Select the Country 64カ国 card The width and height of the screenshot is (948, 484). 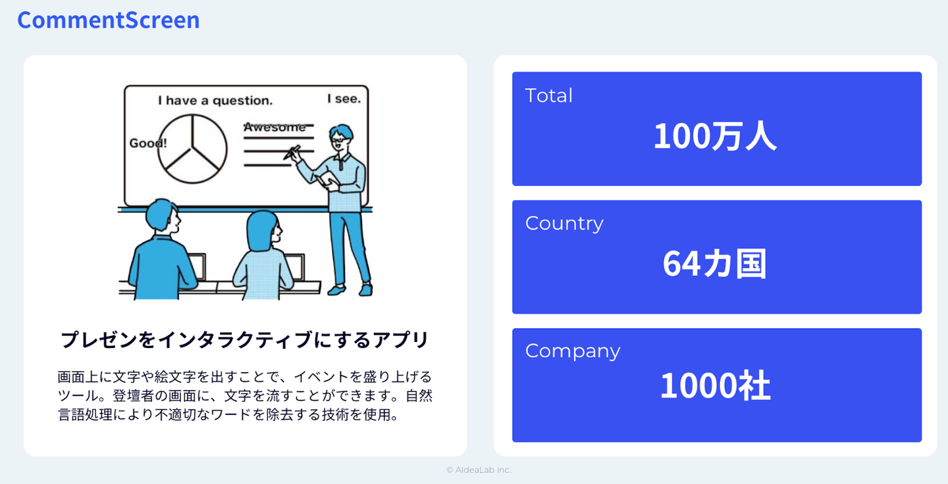716,257
